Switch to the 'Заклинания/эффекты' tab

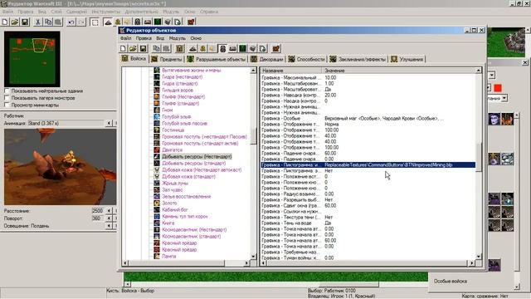pos(358,59)
